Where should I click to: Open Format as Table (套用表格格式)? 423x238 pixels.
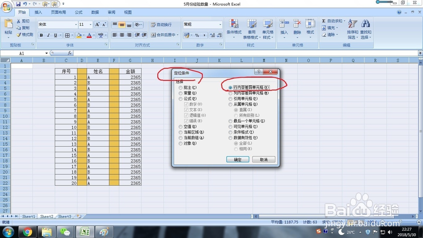tap(252, 29)
